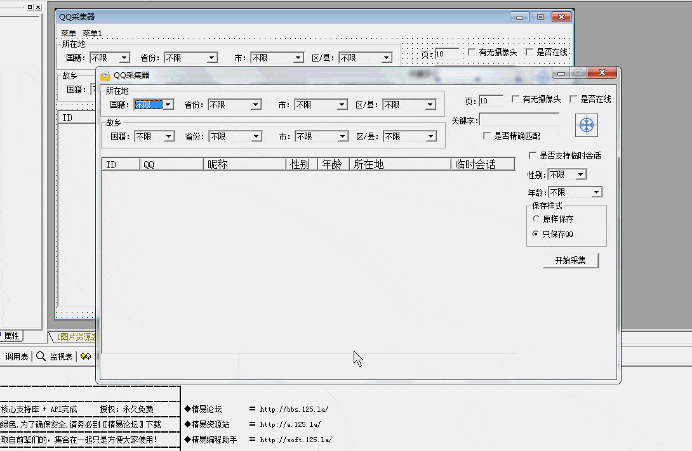Focus the 关键字 text field
This screenshot has height=451, width=692.
[519, 120]
